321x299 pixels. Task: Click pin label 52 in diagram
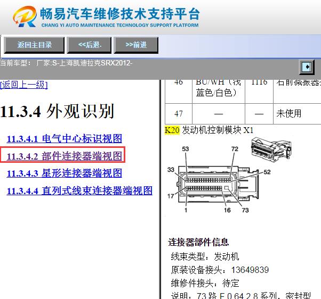[267, 172]
